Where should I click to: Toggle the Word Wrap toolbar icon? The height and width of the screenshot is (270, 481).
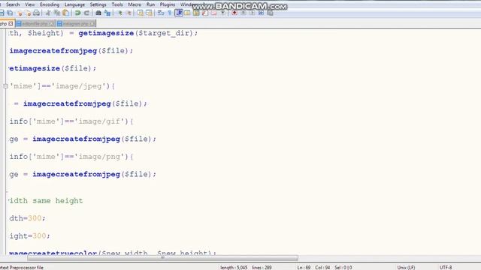coord(161,13)
